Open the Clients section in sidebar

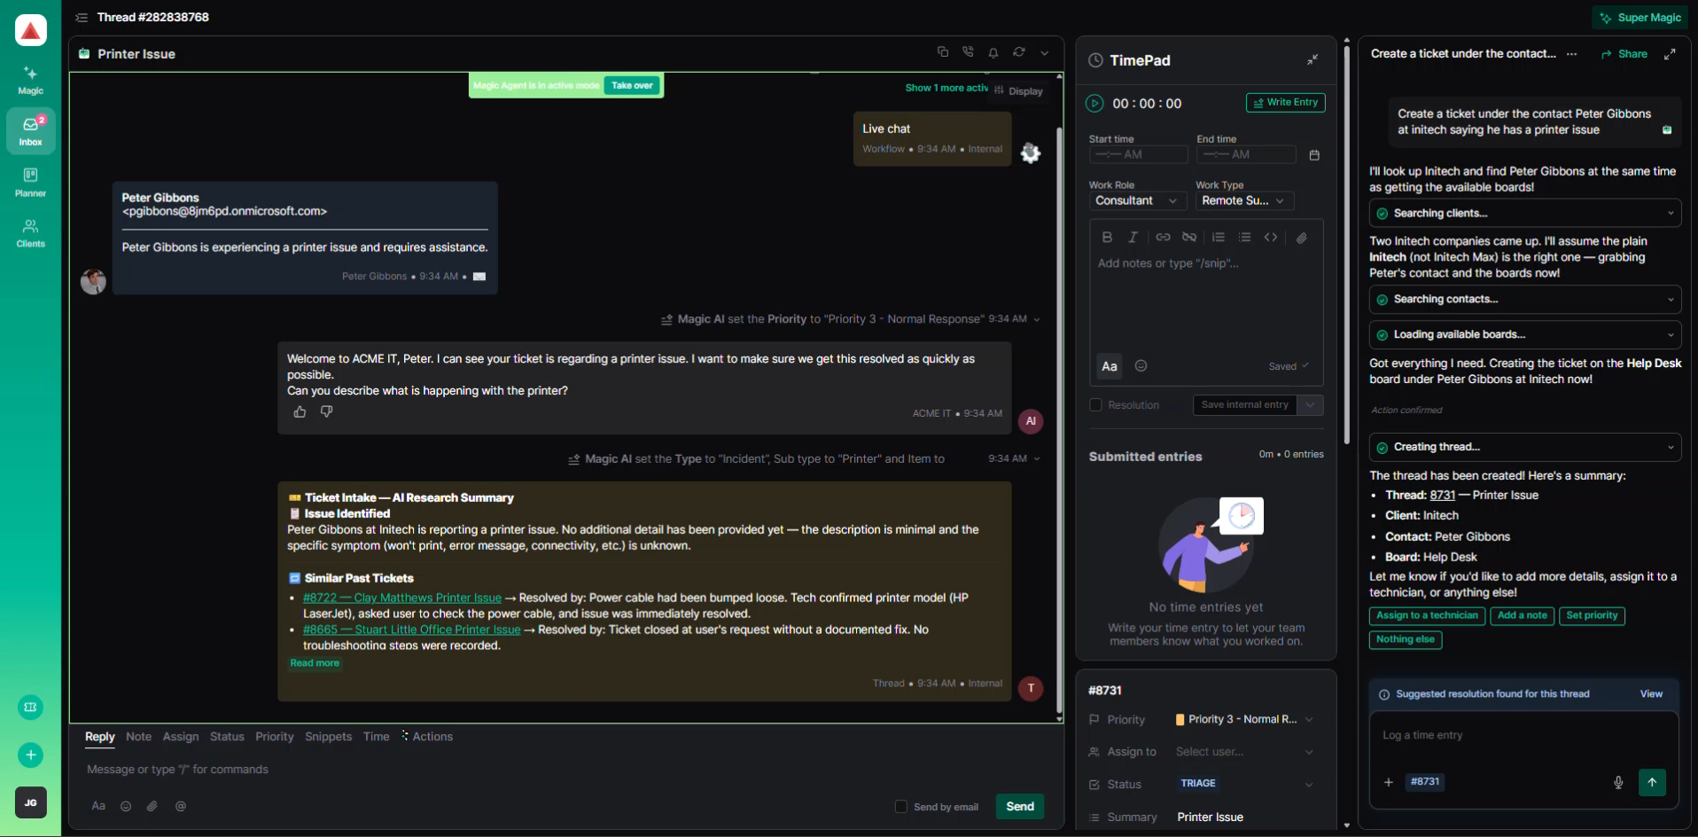coord(30,233)
